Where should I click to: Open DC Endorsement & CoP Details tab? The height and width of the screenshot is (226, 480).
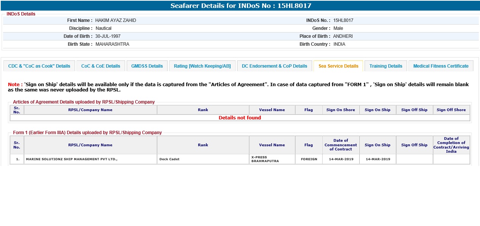coord(274,66)
